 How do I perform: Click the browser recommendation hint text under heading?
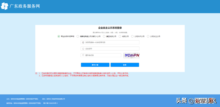(x=110, y=32)
